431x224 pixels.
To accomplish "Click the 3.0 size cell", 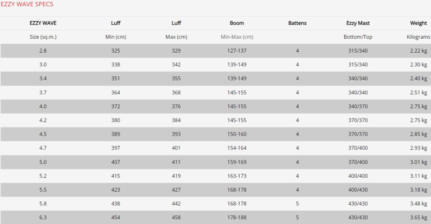I will tap(43, 65).
